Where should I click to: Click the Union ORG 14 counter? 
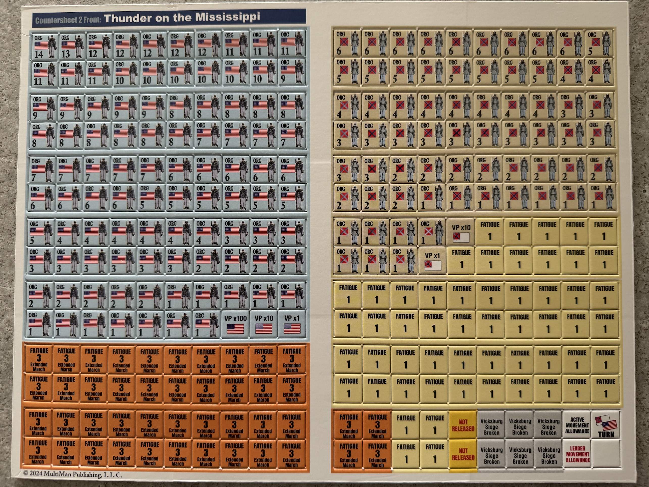tap(45, 46)
